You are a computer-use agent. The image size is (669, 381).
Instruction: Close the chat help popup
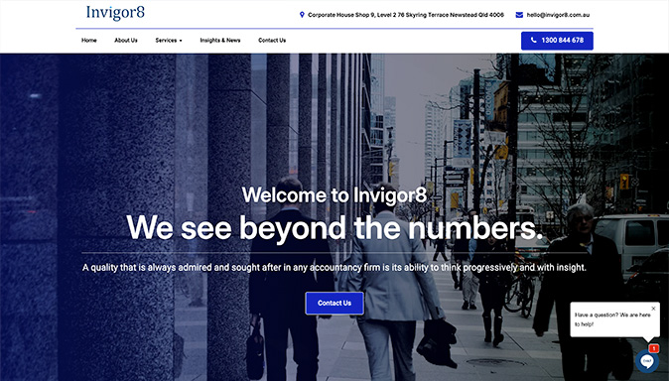pos(653,309)
